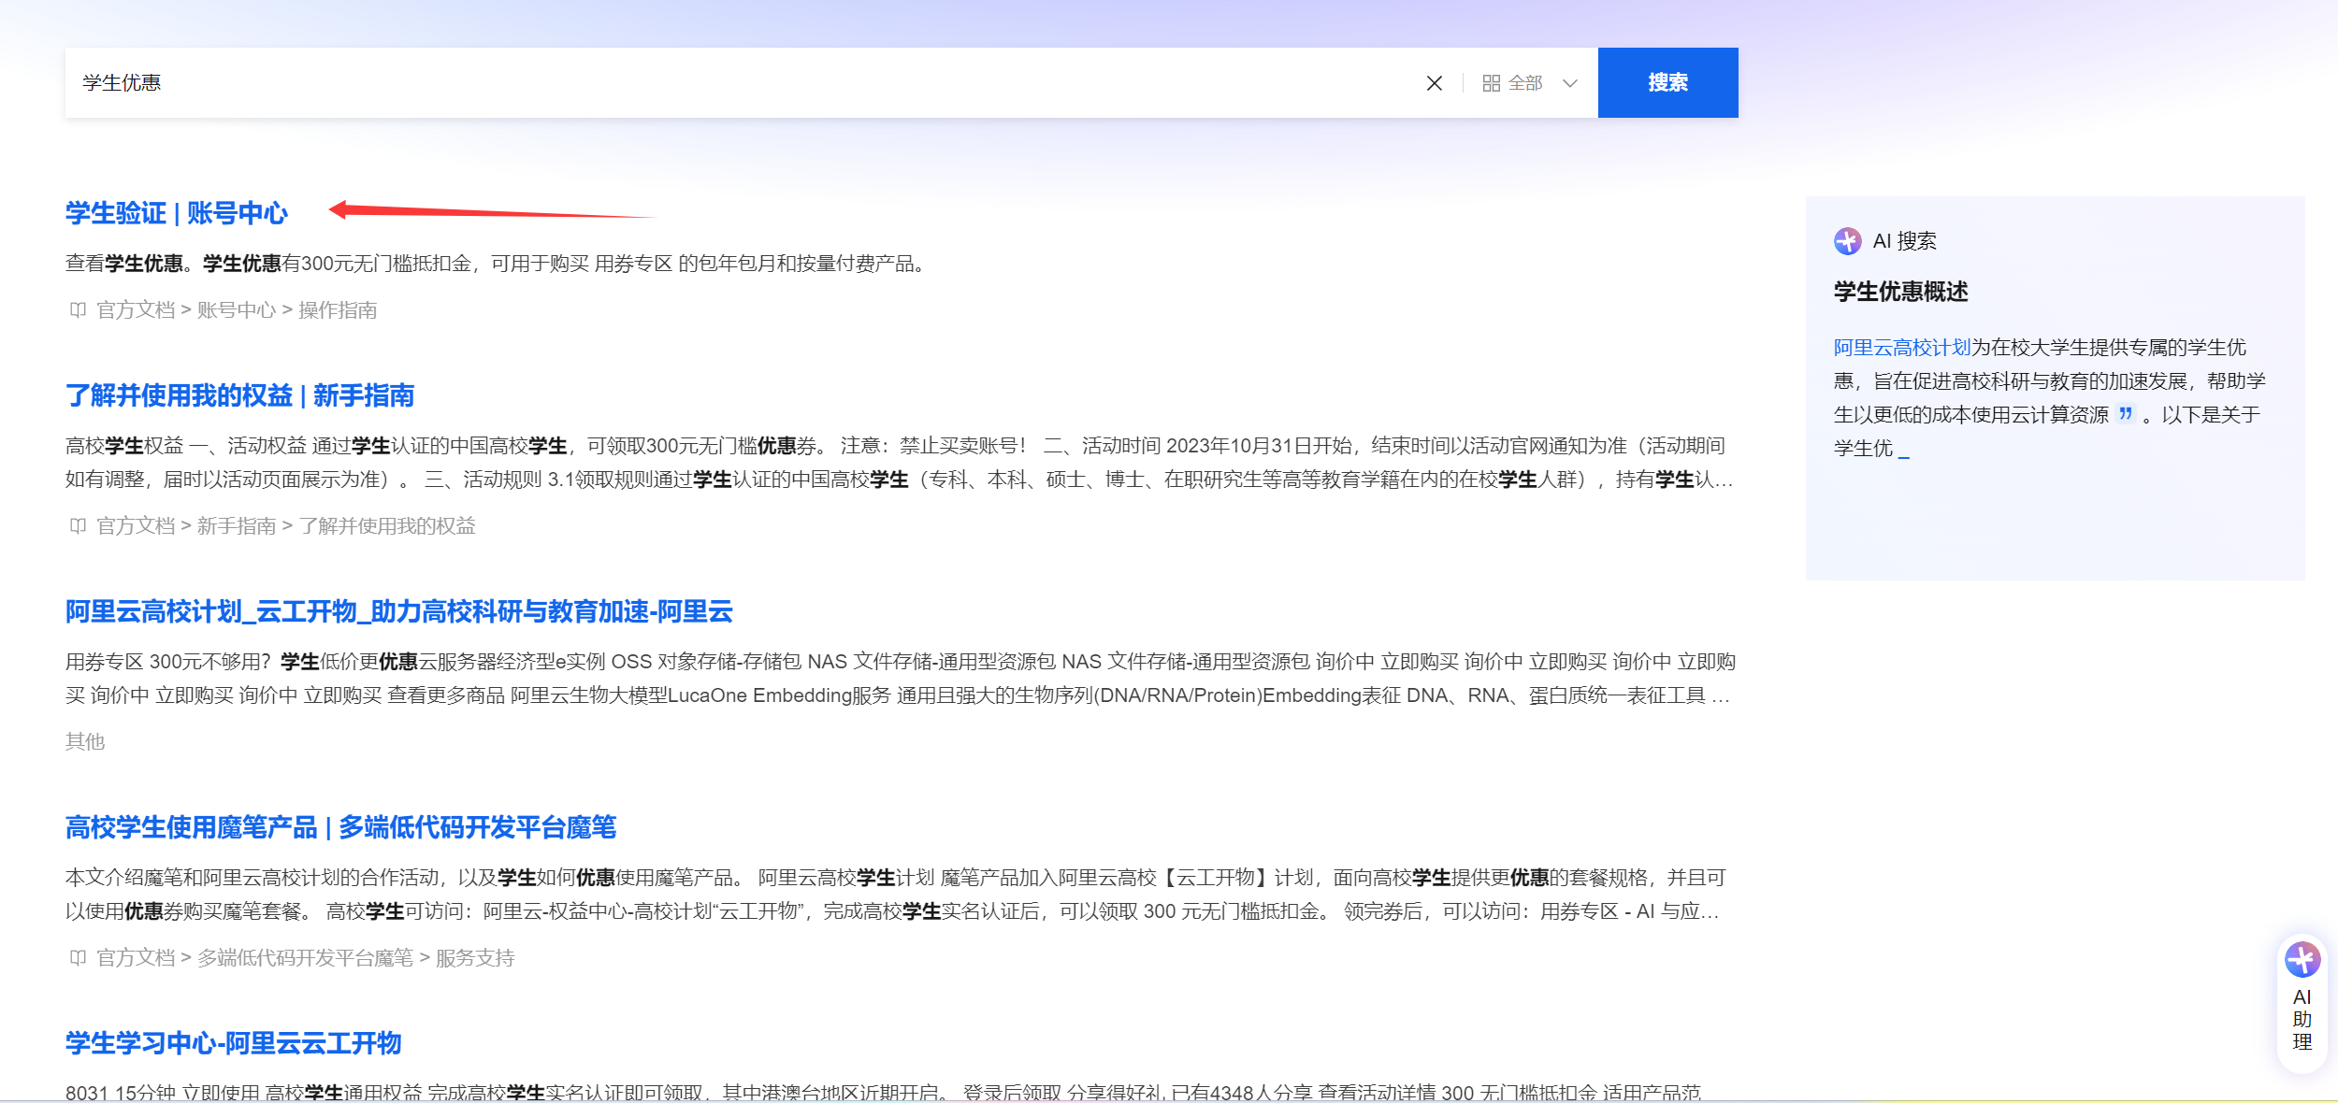Click the AI 搜索 sparkle icon

[1847, 241]
